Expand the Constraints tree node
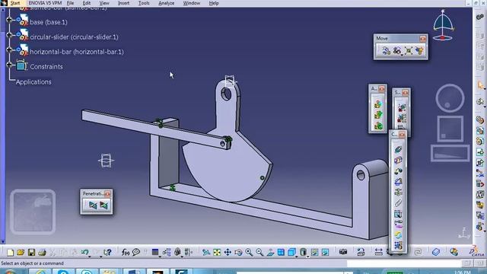 point(9,65)
